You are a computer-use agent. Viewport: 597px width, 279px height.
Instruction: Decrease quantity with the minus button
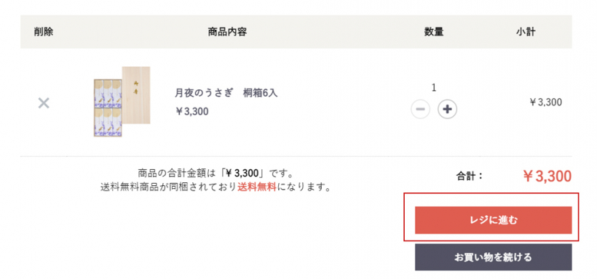click(x=420, y=110)
